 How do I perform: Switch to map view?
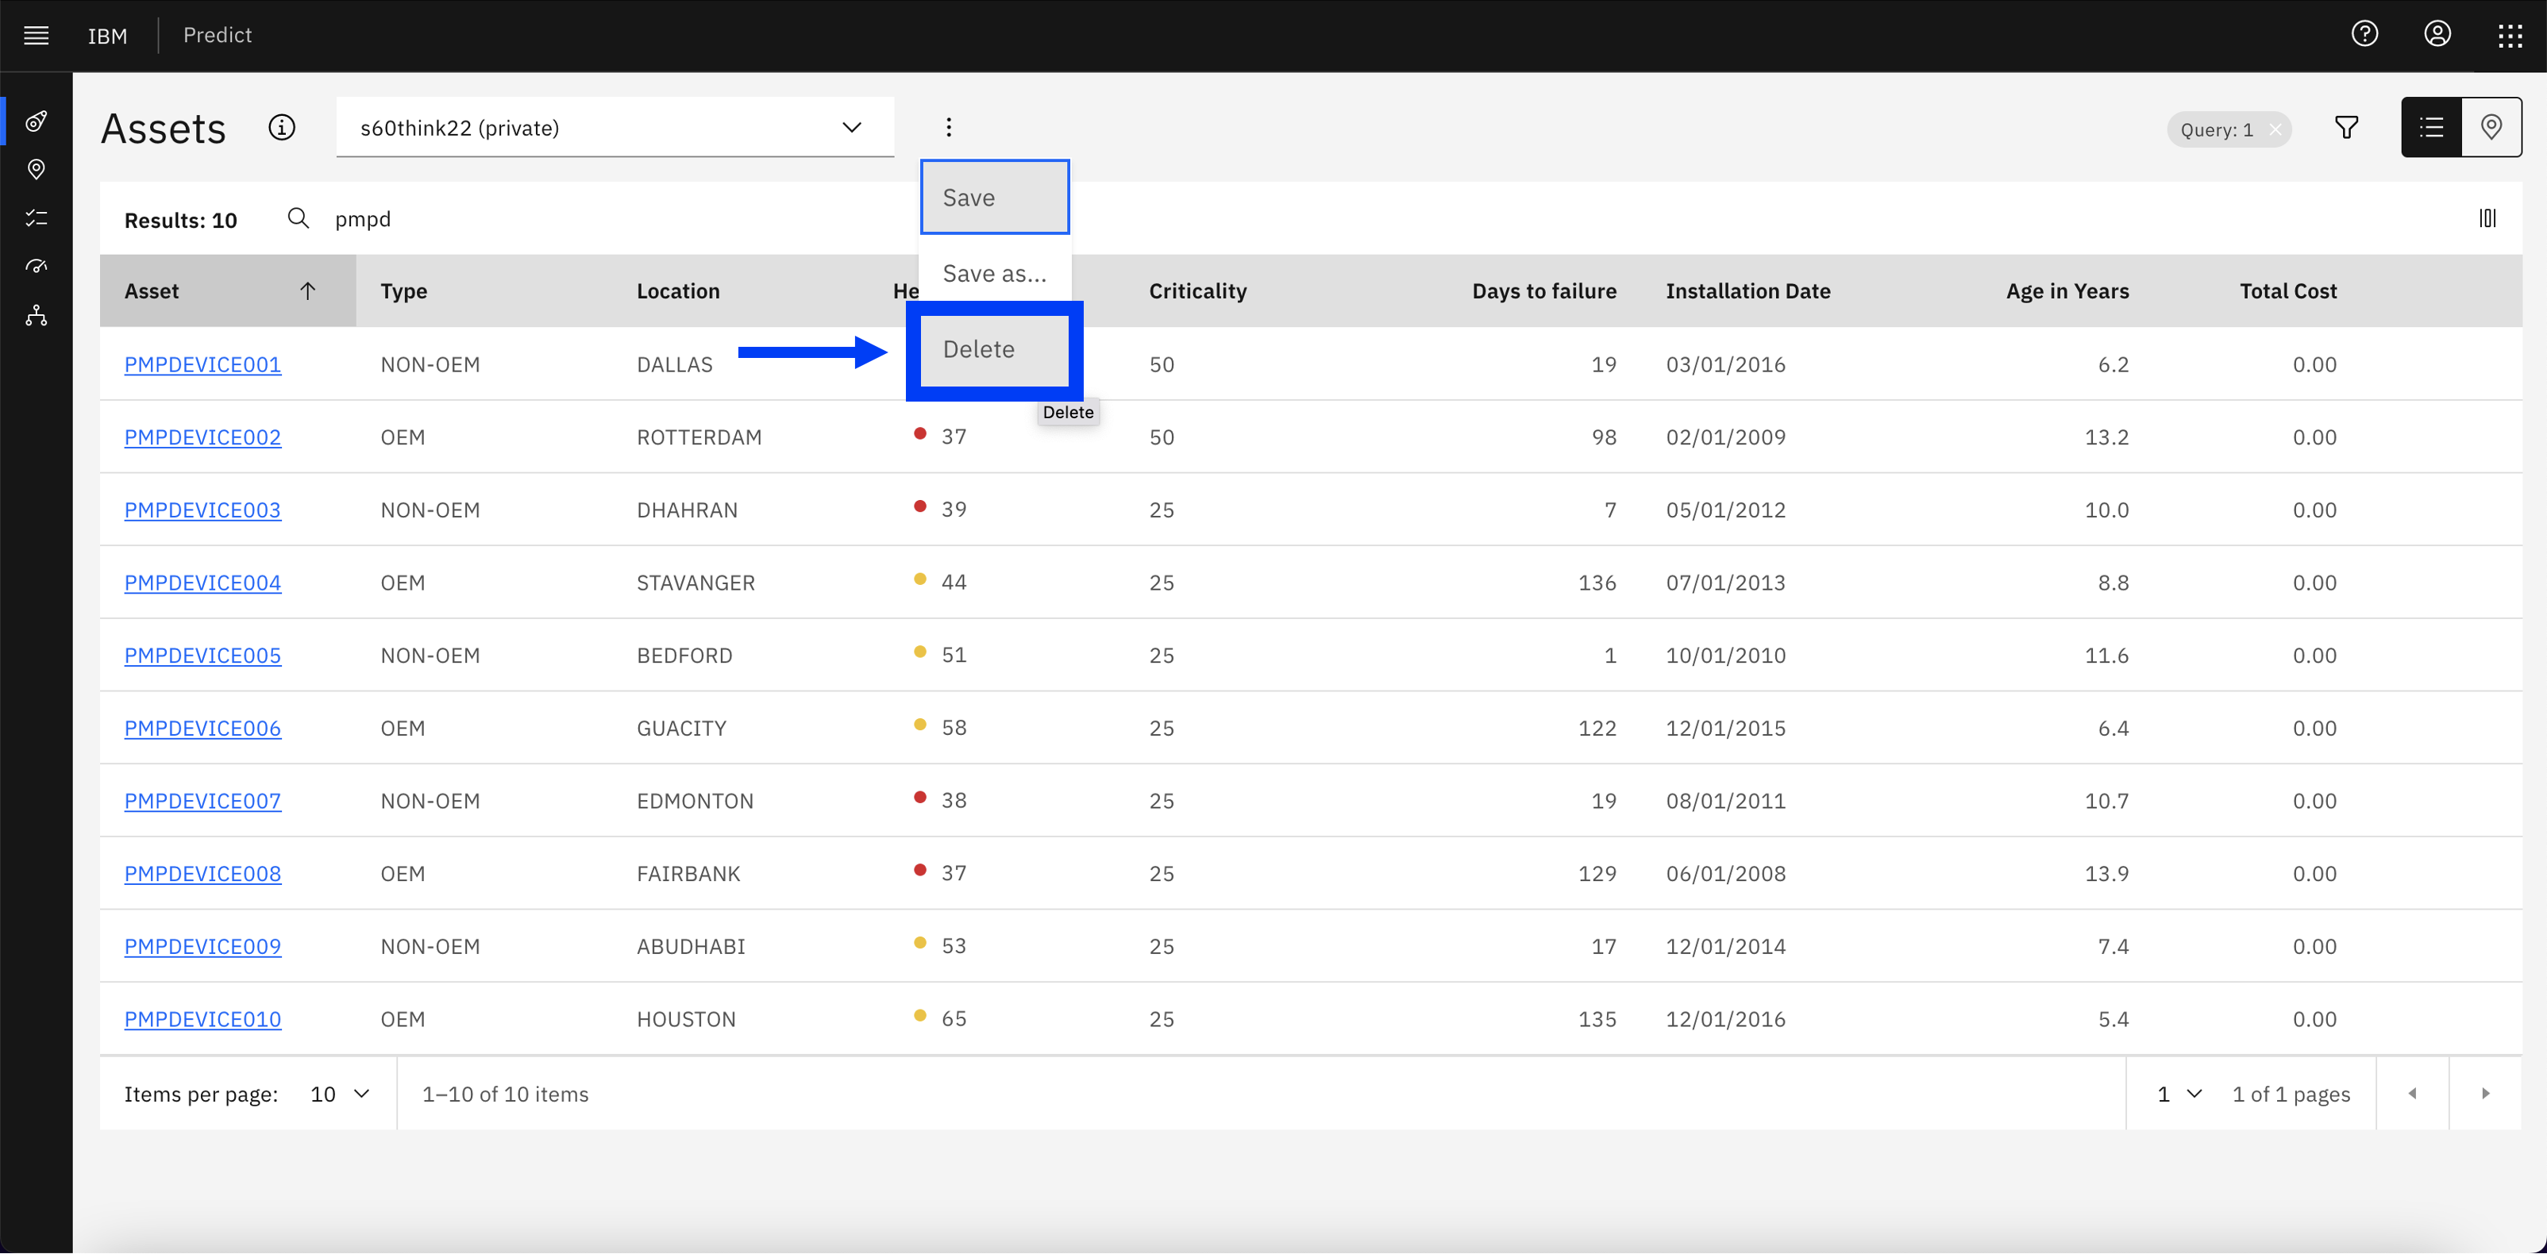pos(2491,128)
